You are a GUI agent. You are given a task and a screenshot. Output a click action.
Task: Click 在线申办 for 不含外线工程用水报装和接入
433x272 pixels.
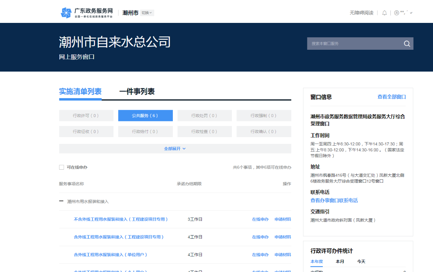[260, 219]
